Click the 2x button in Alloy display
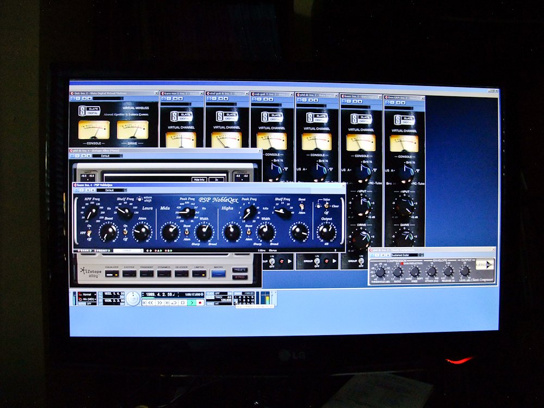The height and width of the screenshot is (408, 544). [217, 180]
